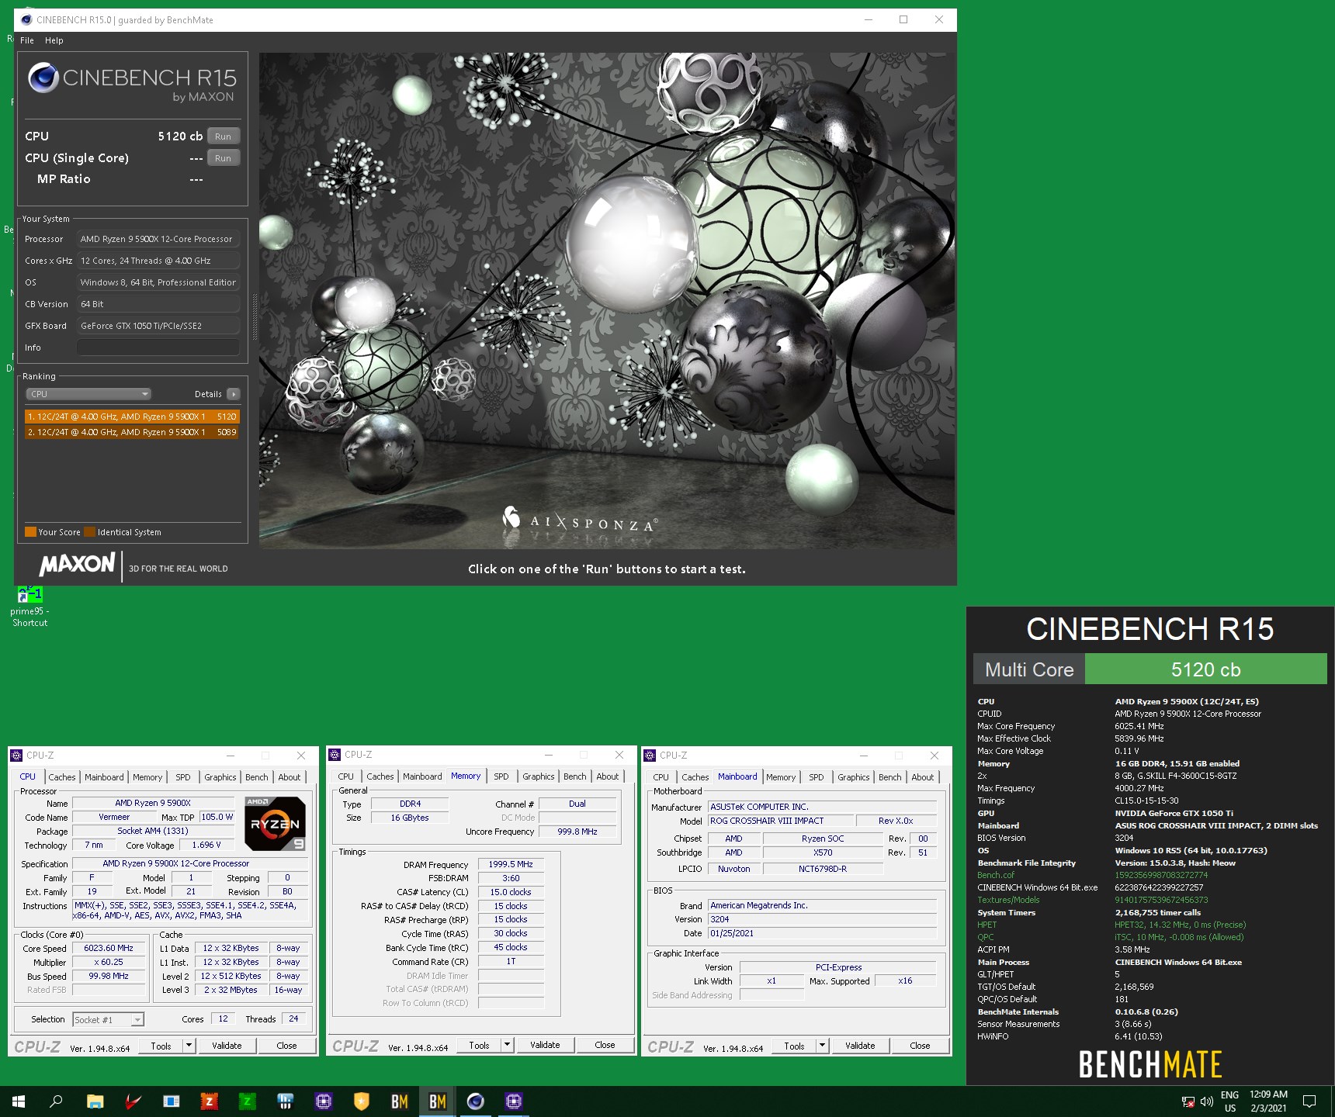The image size is (1335, 1117).
Task: Select ranking entry with score 5089
Action: [x=132, y=432]
